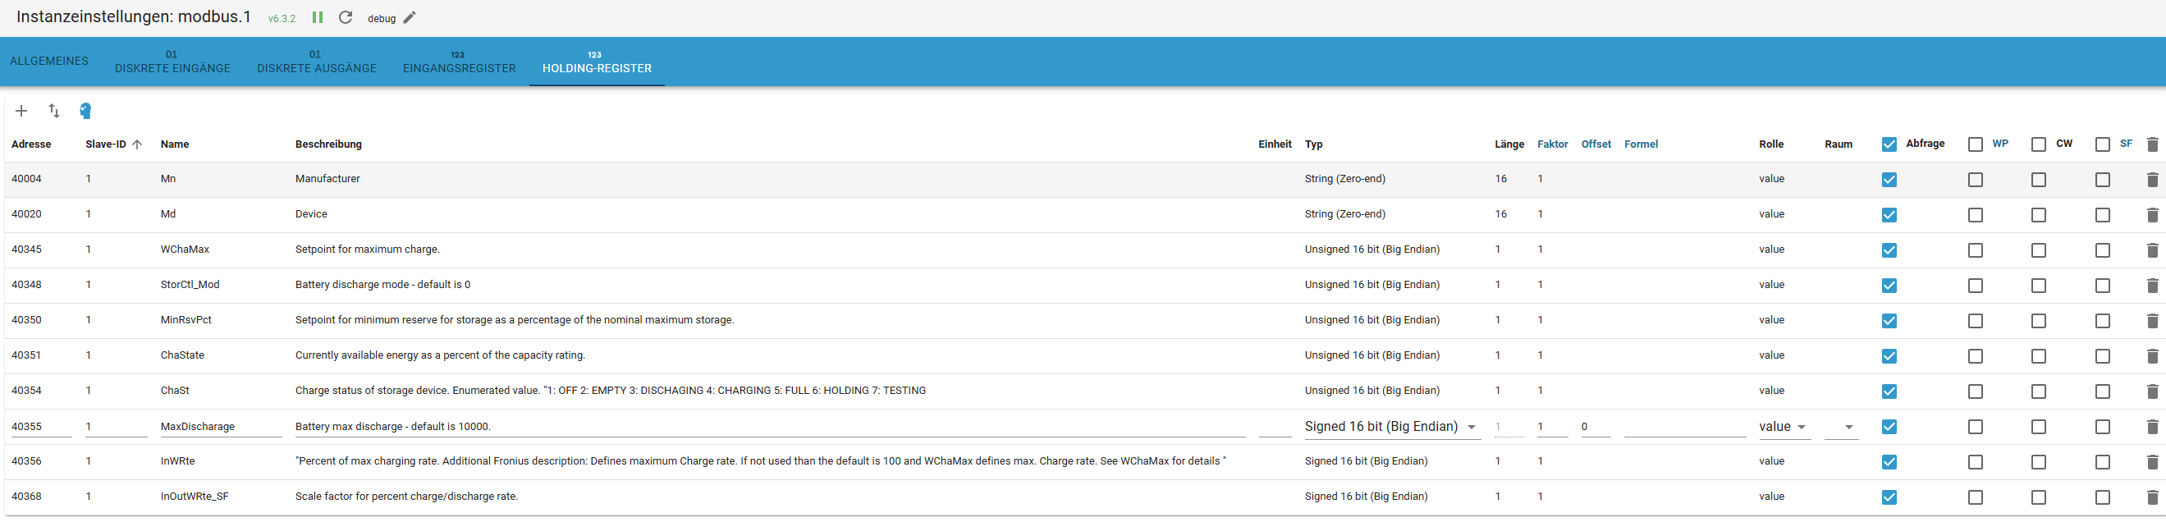Click the plus icon to add a register
2166x522 pixels.
pos(22,111)
